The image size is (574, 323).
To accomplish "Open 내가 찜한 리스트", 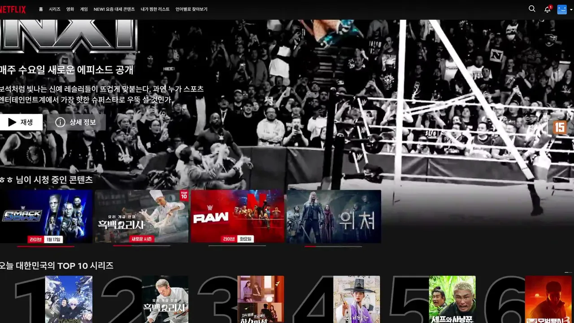I will [x=155, y=9].
